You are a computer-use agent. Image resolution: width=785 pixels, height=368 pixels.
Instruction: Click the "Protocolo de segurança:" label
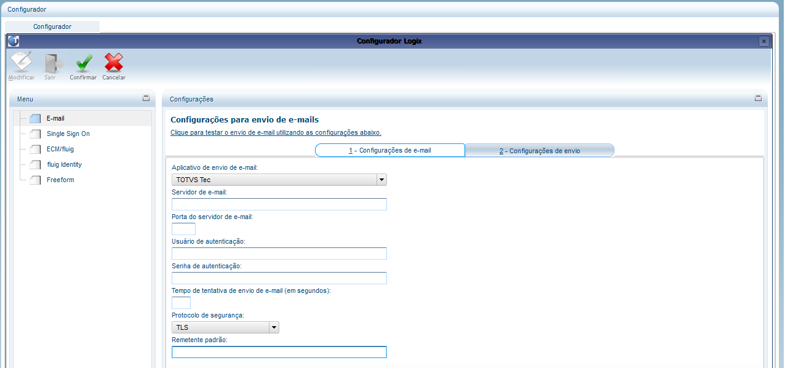(x=208, y=315)
